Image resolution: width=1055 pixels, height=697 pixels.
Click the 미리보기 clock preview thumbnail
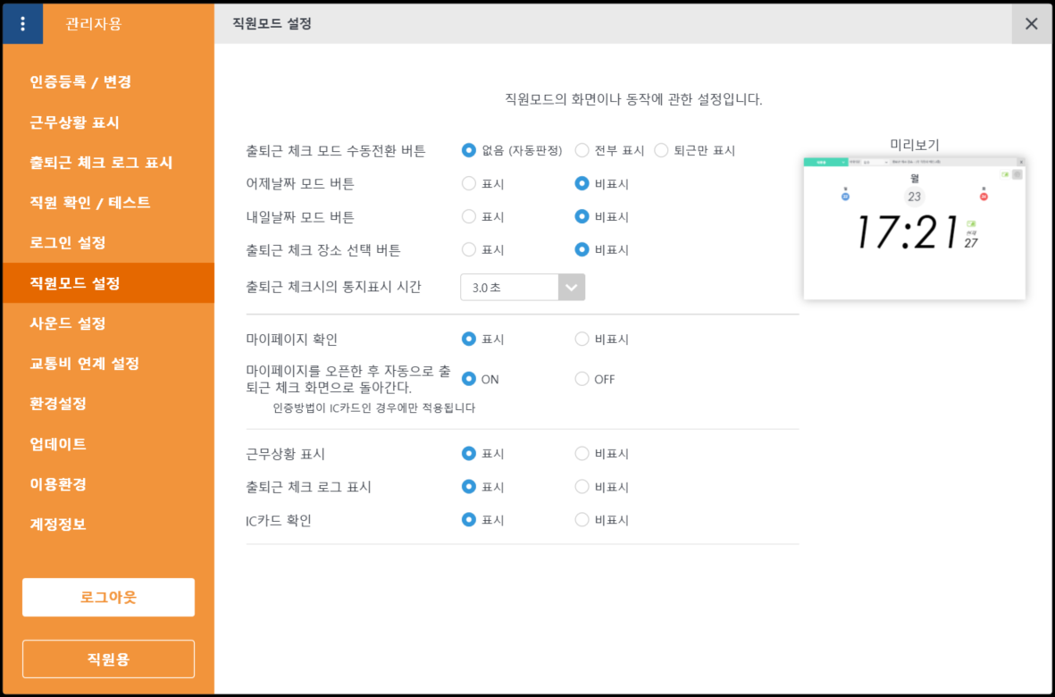tap(914, 228)
